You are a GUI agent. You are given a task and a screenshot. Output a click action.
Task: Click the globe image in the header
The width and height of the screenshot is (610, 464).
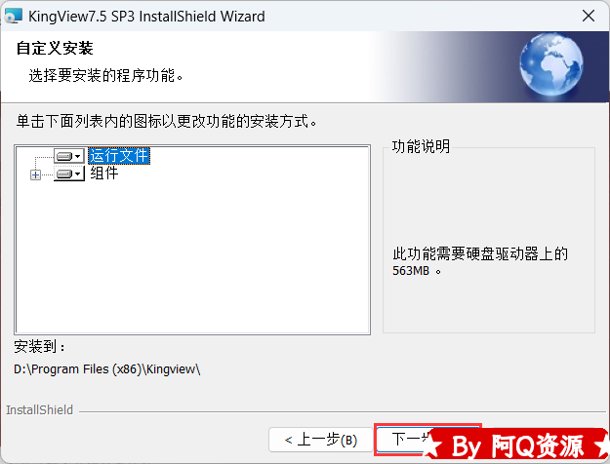(551, 64)
